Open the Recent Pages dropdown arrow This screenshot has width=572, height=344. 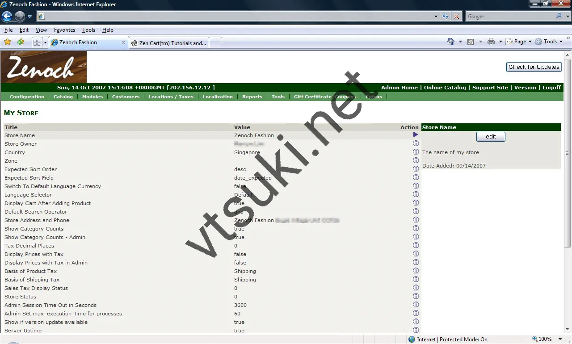coord(29,17)
